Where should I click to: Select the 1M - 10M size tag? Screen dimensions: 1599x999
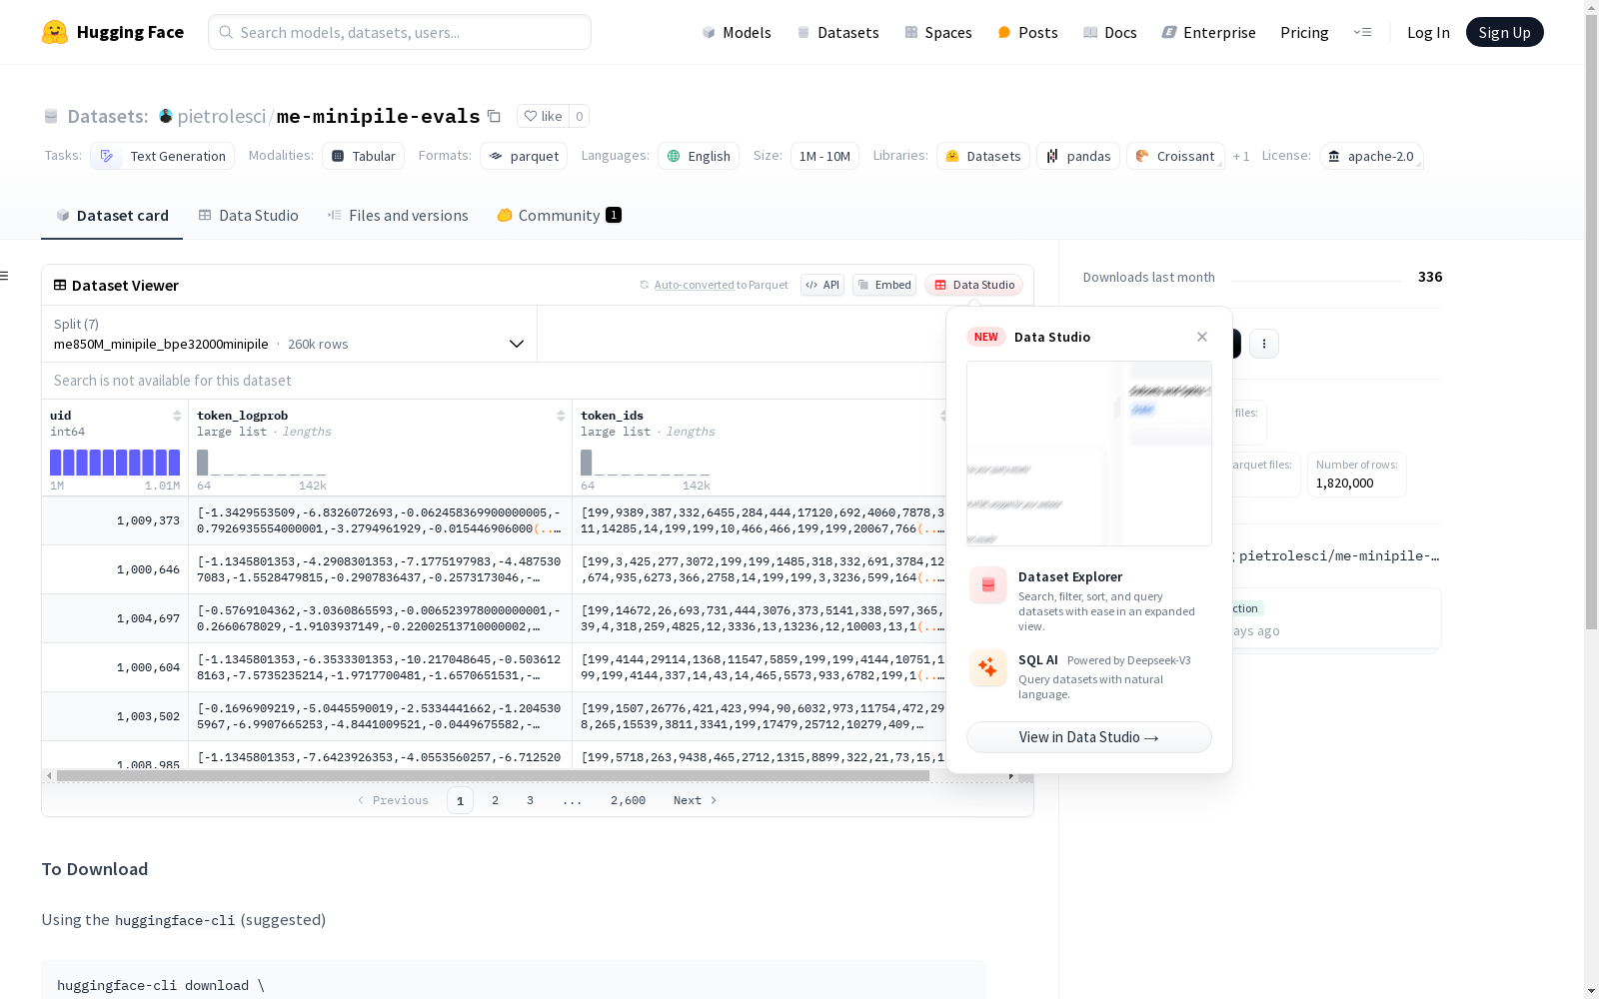tap(824, 156)
